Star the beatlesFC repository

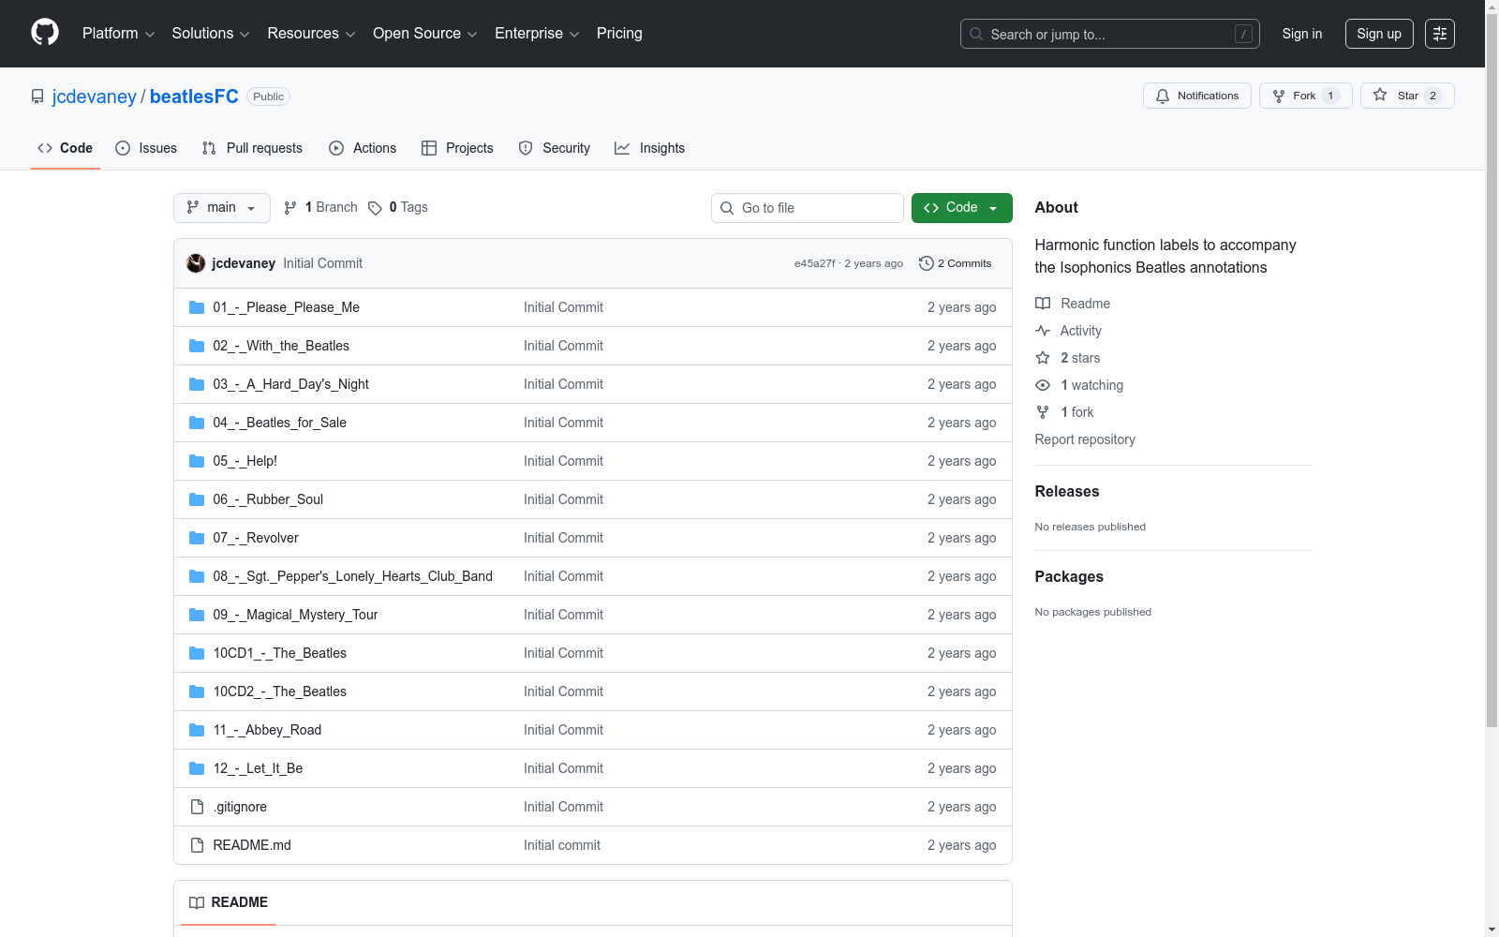[x=1407, y=96]
